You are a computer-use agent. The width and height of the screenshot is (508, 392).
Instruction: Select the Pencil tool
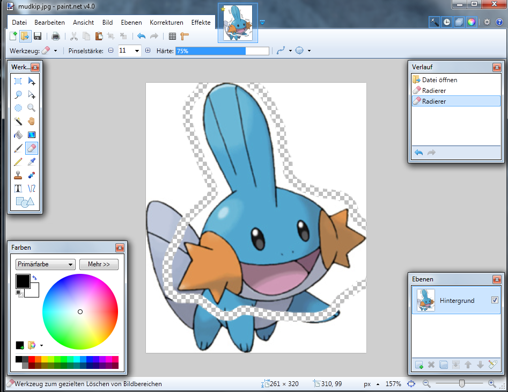pos(18,162)
